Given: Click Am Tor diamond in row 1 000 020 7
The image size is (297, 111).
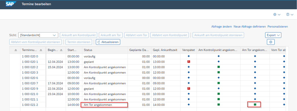Looking at the screenshot, I should (255, 83).
